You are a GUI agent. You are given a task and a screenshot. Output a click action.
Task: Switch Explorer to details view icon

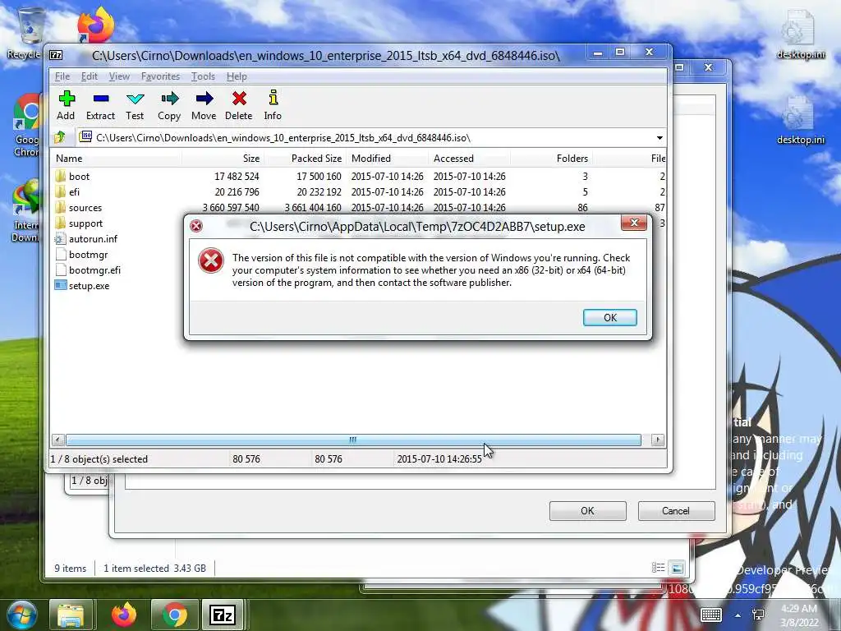click(x=658, y=568)
